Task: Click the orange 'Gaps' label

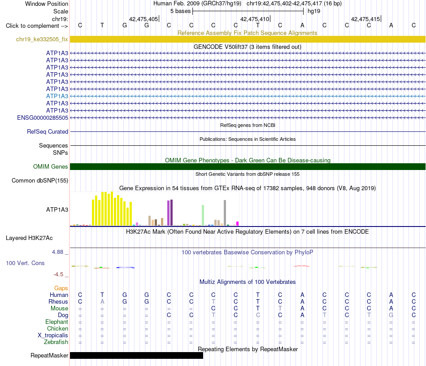Action: point(61,288)
